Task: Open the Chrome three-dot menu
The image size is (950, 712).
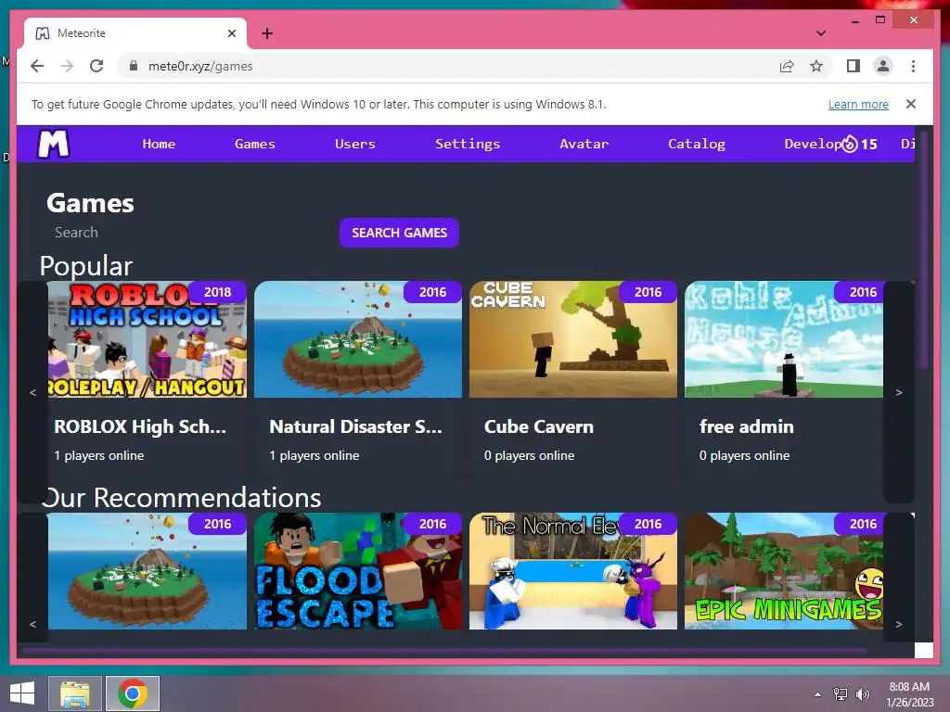Action: (913, 66)
